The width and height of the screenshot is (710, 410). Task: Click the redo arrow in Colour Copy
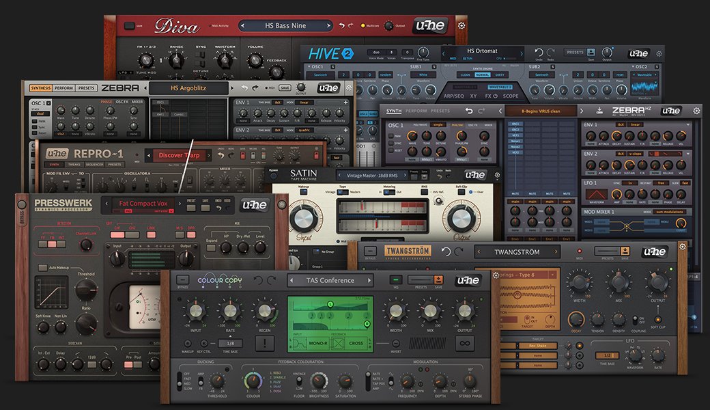pos(272,280)
